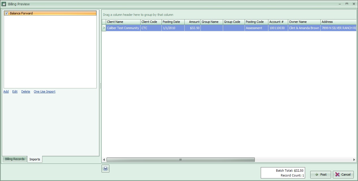
Task: Click the Address column header
Action: click(x=338, y=22)
